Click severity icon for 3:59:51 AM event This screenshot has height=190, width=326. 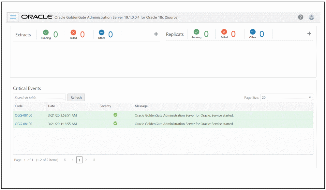(115, 115)
